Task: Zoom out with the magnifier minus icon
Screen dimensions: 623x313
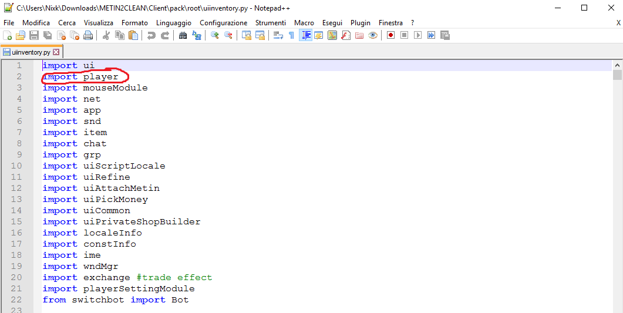Action: pos(228,35)
